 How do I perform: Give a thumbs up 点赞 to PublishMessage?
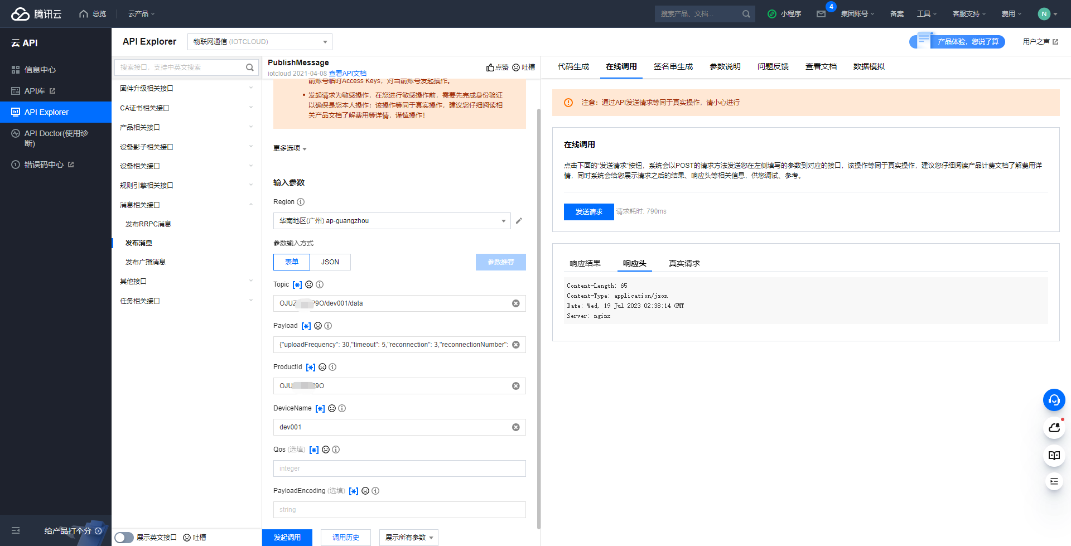[497, 67]
